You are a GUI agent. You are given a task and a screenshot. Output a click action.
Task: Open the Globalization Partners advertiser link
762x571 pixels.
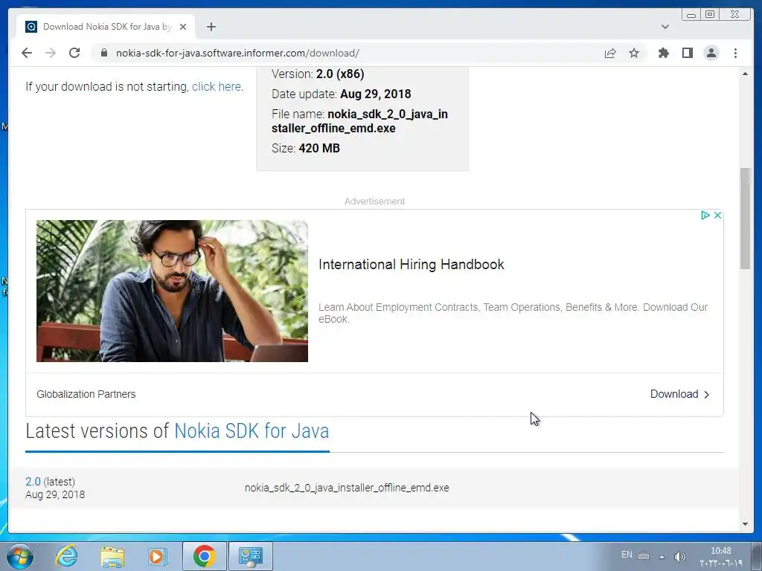[x=86, y=394]
